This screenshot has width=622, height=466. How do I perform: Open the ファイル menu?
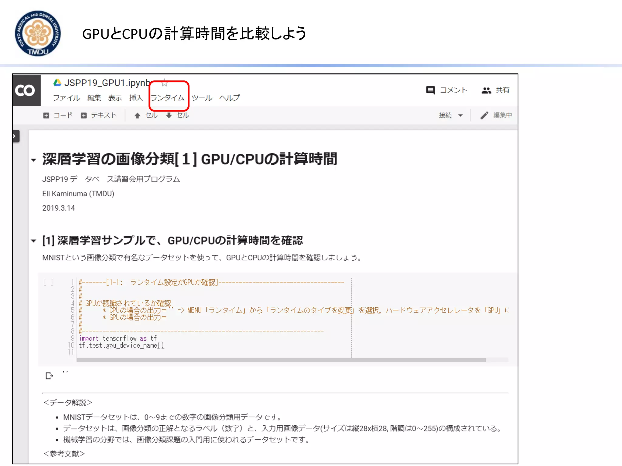pyautogui.click(x=67, y=98)
